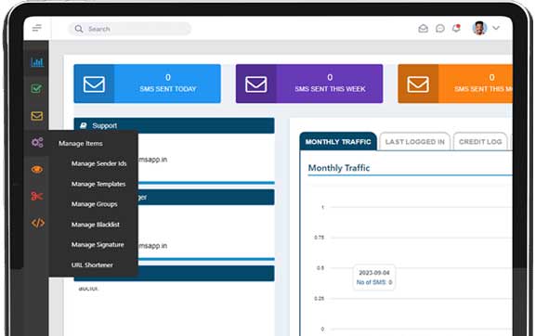Open Manage Templates menu entry
The image size is (536, 336).
click(98, 184)
